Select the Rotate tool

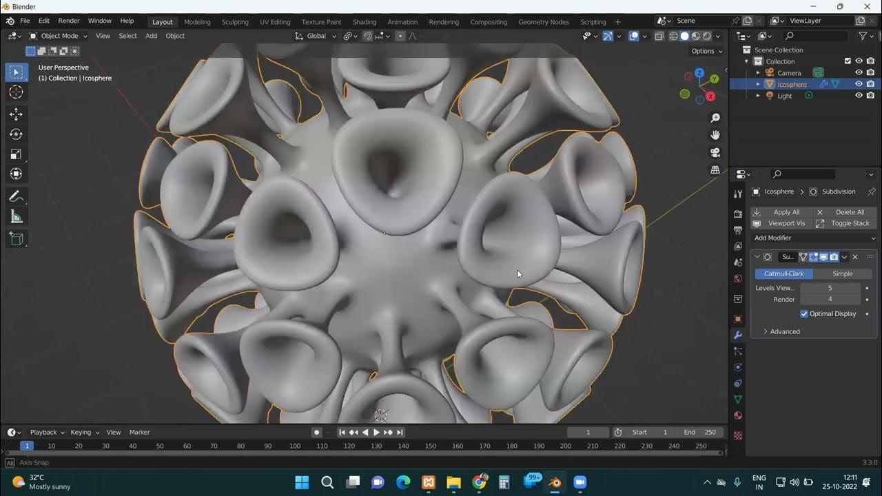coord(17,134)
